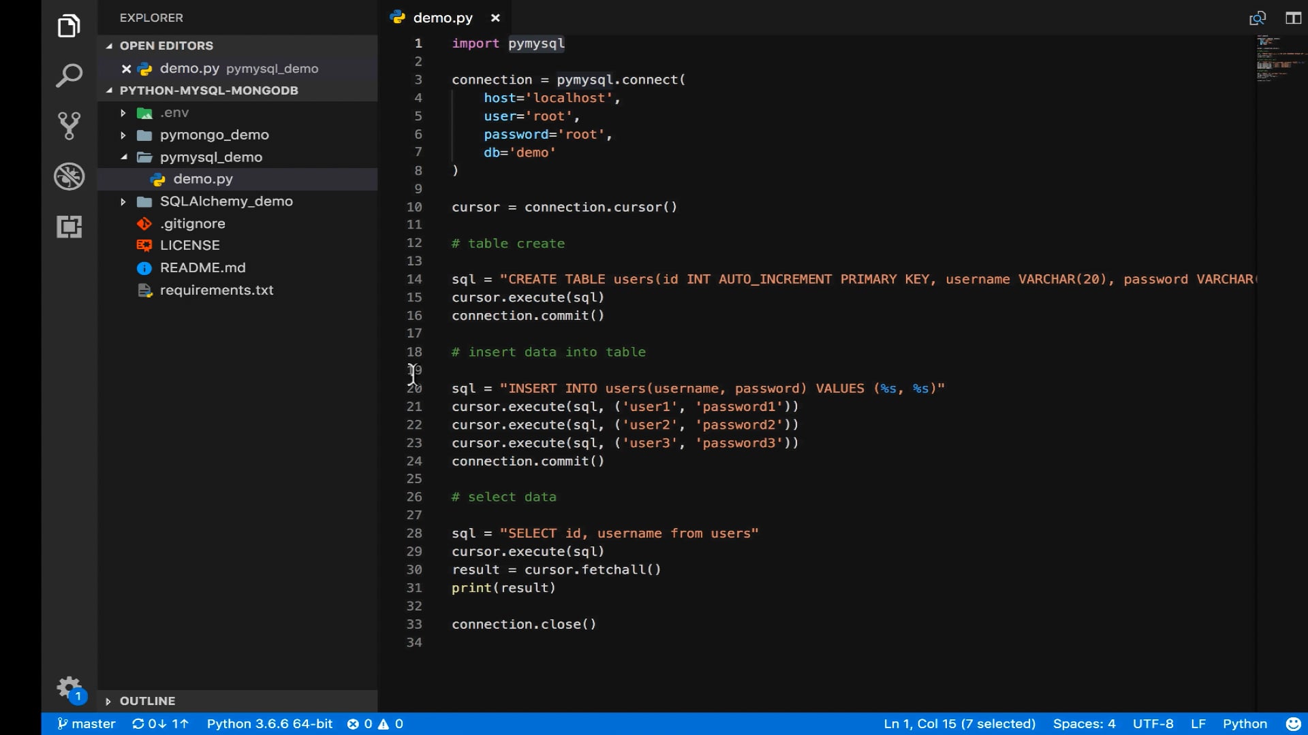Expand the OUTLINE section

[x=147, y=701]
